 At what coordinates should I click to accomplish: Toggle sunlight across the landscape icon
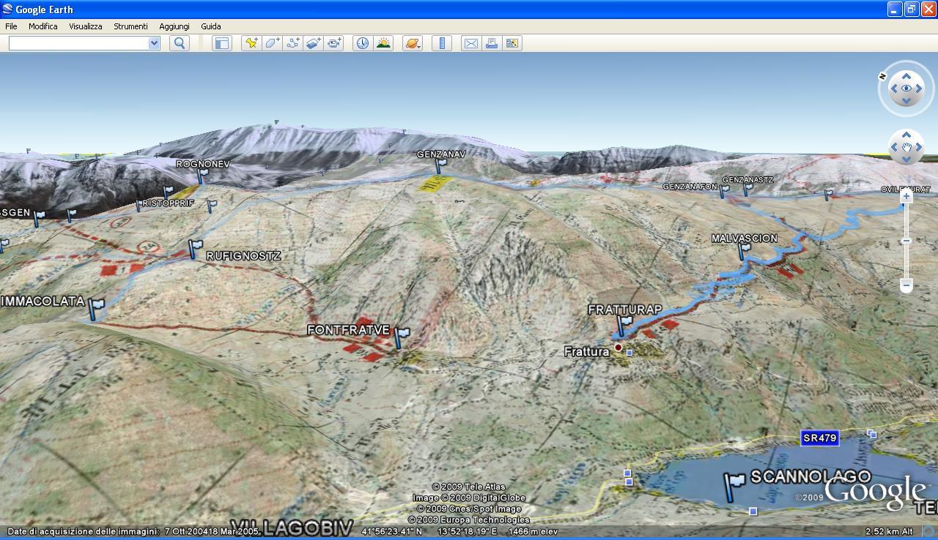pyautogui.click(x=383, y=43)
